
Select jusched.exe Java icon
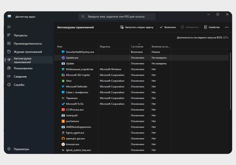pyautogui.click(x=63, y=121)
